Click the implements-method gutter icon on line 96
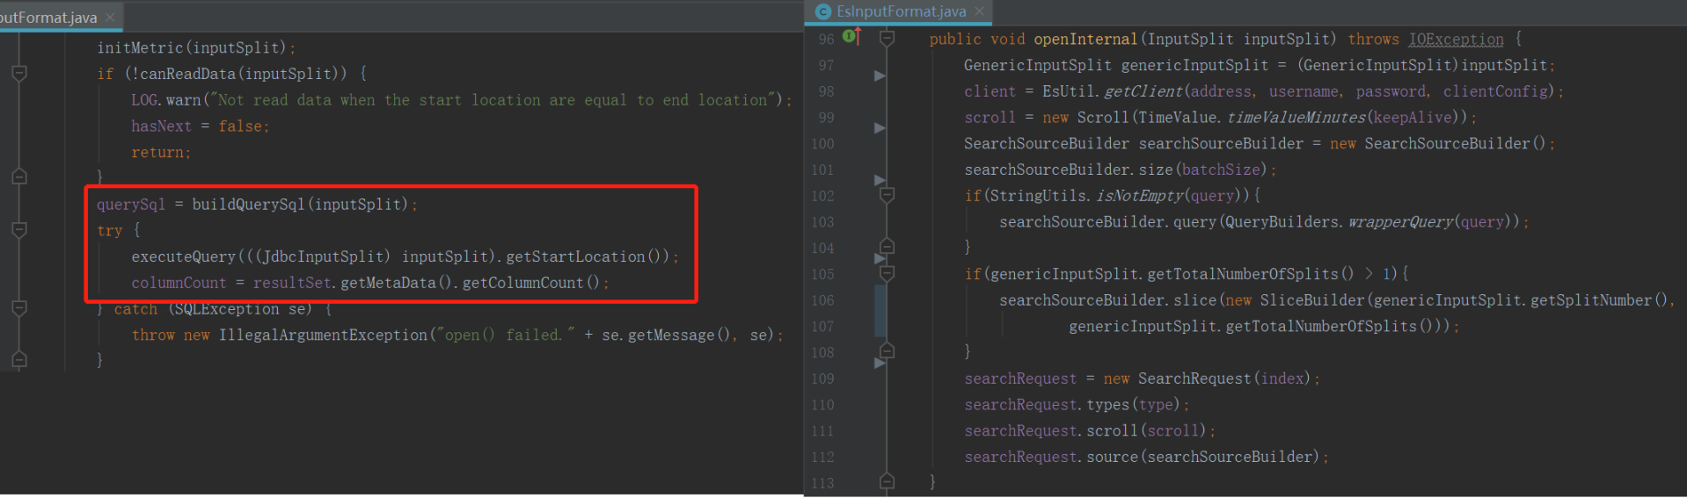The image size is (1687, 498). pyautogui.click(x=851, y=36)
